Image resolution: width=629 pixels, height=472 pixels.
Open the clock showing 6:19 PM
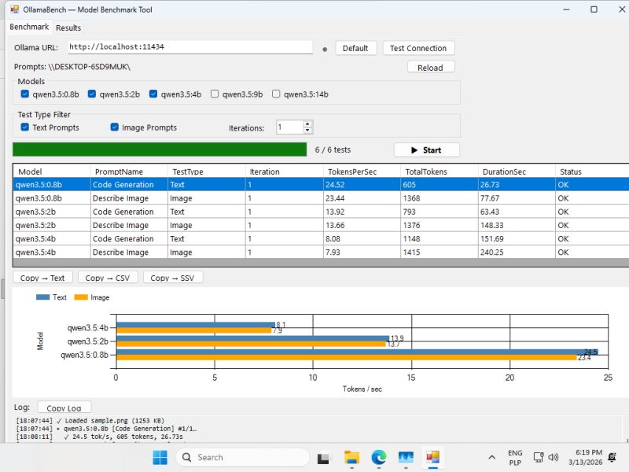click(x=586, y=458)
